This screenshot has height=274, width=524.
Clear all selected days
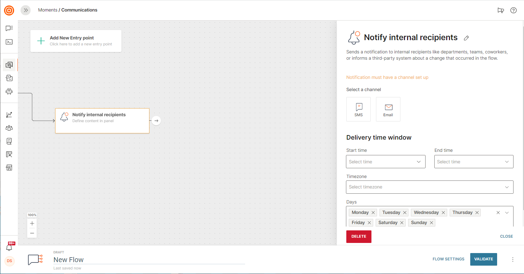click(498, 213)
